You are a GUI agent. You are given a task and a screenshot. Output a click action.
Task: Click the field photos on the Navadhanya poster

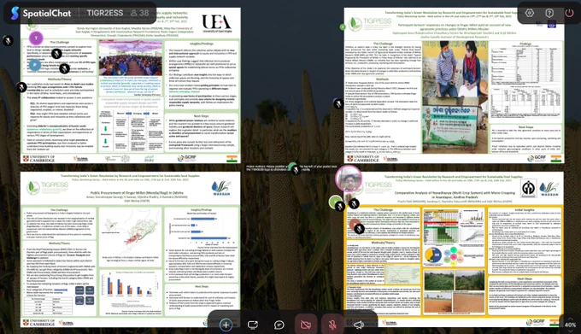pyautogui.click(x=455, y=291)
